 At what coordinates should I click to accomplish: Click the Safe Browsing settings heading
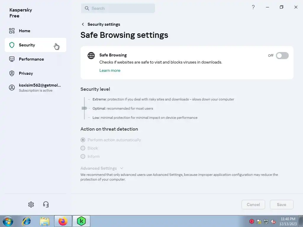coord(124,35)
